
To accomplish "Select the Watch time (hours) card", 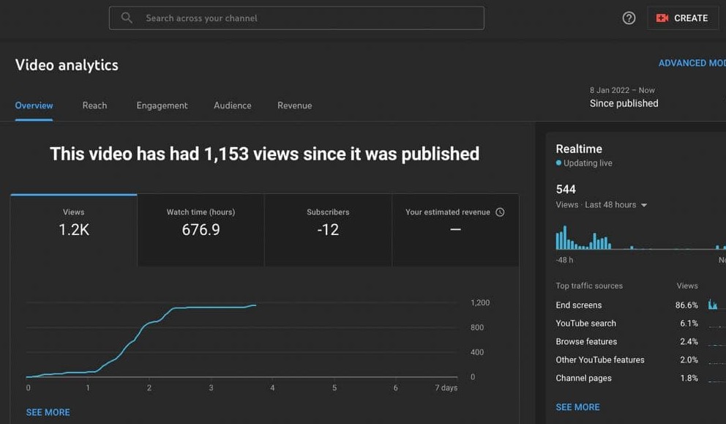I will [x=201, y=230].
